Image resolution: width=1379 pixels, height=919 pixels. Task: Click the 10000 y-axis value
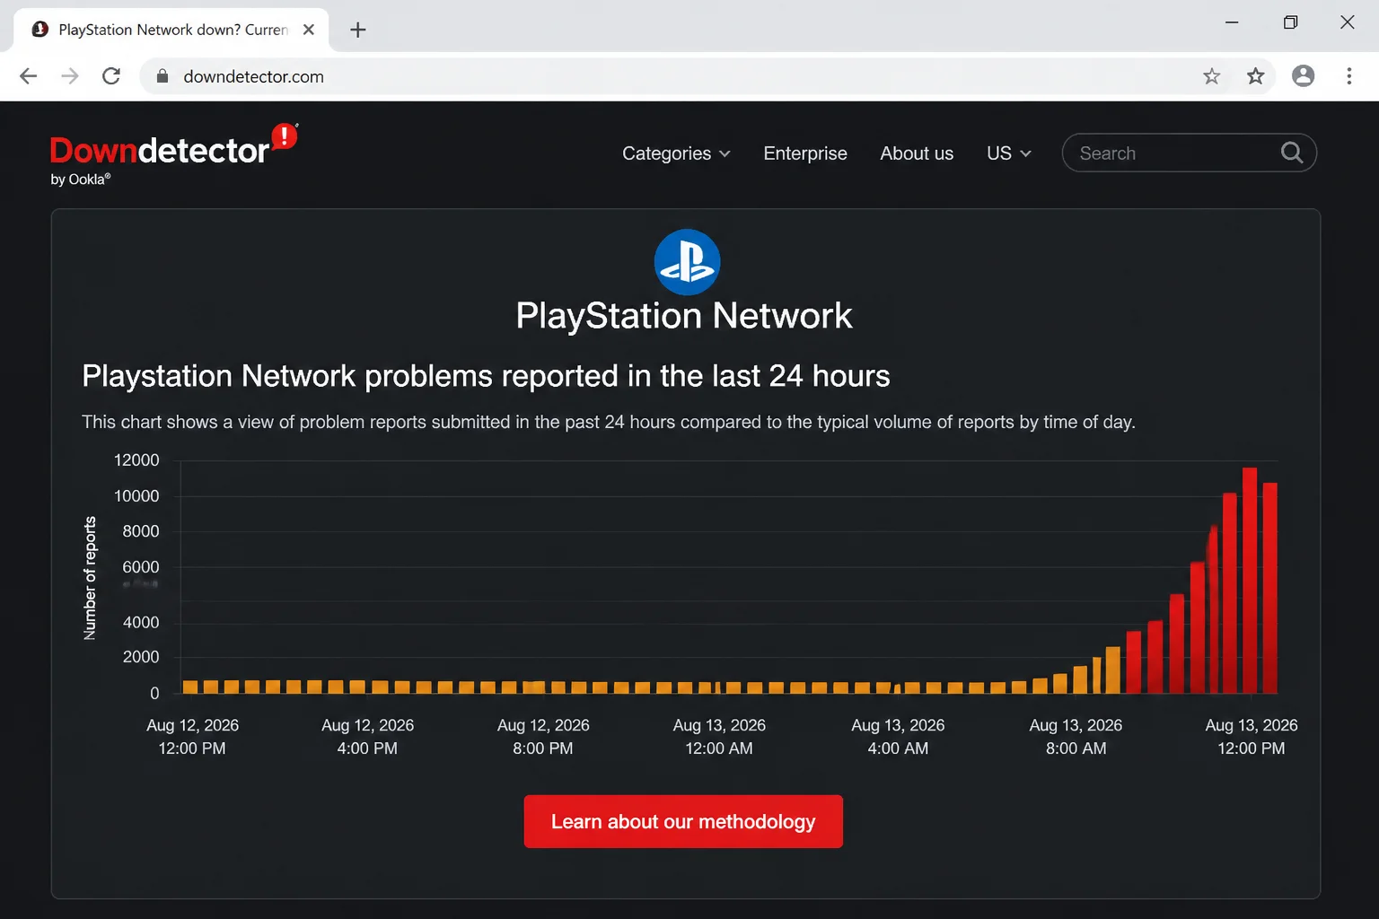tap(136, 496)
